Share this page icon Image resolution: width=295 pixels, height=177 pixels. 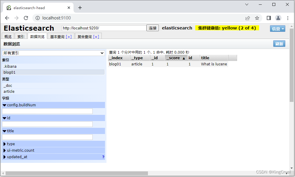[248, 18]
